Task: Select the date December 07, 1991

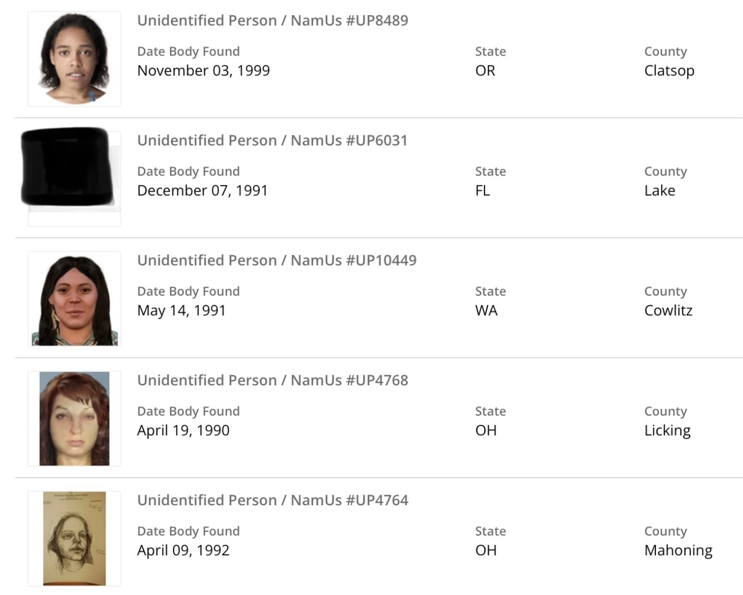Action: tap(202, 191)
